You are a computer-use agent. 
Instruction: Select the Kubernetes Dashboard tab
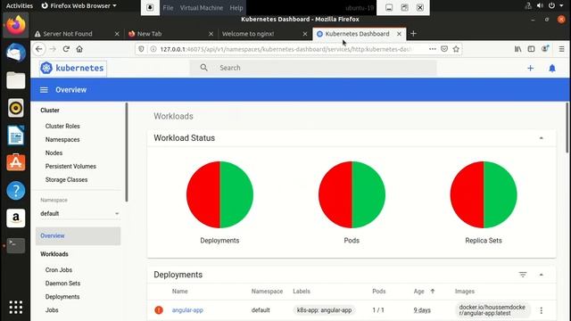pos(359,34)
